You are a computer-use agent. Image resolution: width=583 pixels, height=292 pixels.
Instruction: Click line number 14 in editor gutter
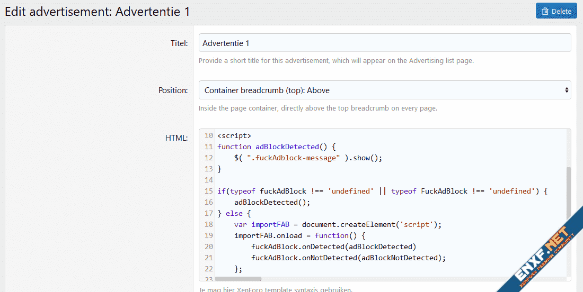pyautogui.click(x=208, y=180)
